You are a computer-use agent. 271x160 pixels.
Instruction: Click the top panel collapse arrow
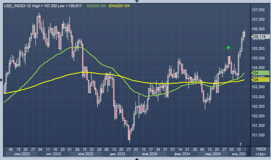(135, 2)
